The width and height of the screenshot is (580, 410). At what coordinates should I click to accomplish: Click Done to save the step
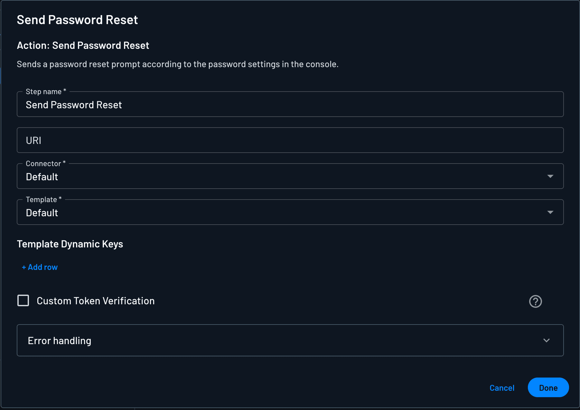point(548,388)
